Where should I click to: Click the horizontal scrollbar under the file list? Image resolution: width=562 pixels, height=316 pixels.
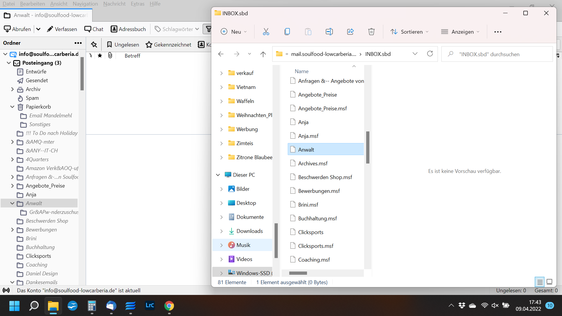(298, 273)
